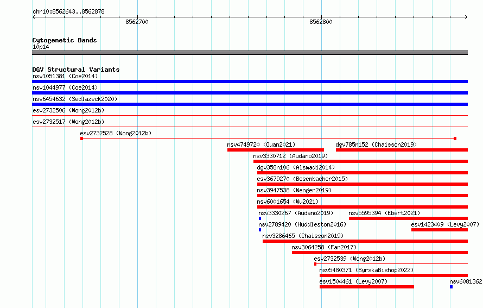Click the blue nsv6454632 variant bar
Image resolution: width=483 pixels, height=308 pixels.
(250, 104)
